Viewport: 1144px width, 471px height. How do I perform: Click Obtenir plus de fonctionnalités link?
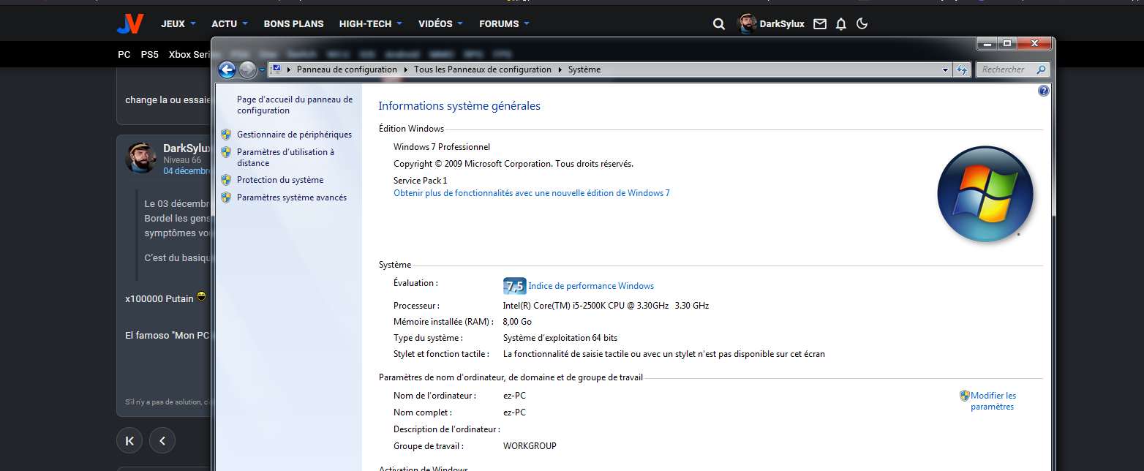tap(532, 193)
